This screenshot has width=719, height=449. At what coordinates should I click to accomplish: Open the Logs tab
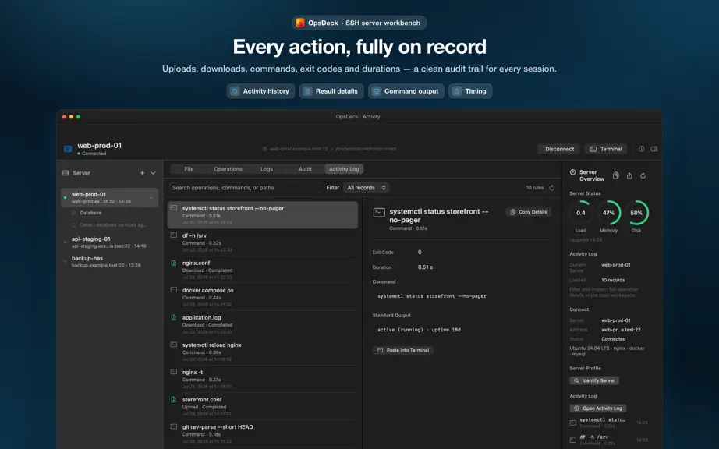tap(267, 169)
